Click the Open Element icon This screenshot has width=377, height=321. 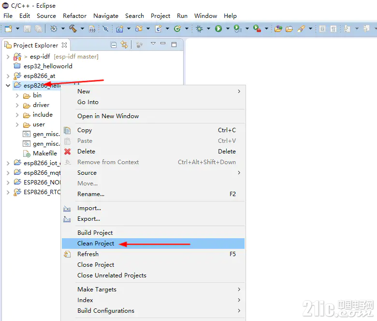click(278, 29)
